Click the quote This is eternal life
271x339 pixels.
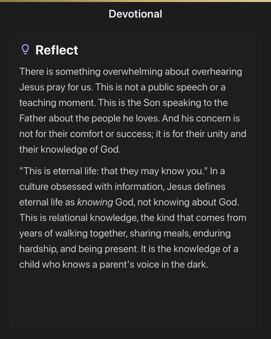point(114,171)
